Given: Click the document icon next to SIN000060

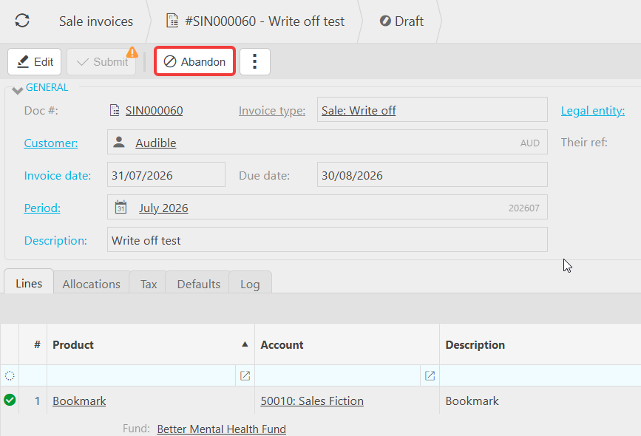Looking at the screenshot, I should pos(115,110).
